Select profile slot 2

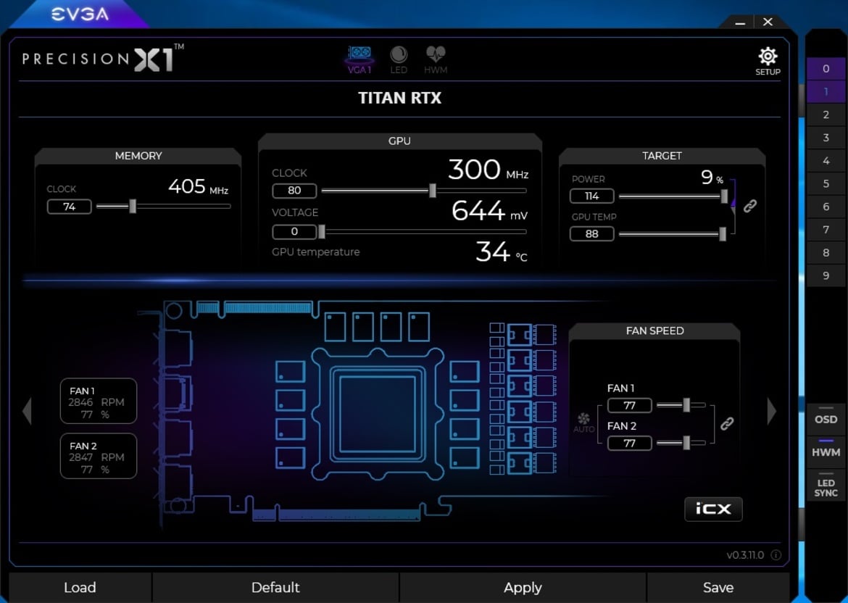click(x=826, y=115)
